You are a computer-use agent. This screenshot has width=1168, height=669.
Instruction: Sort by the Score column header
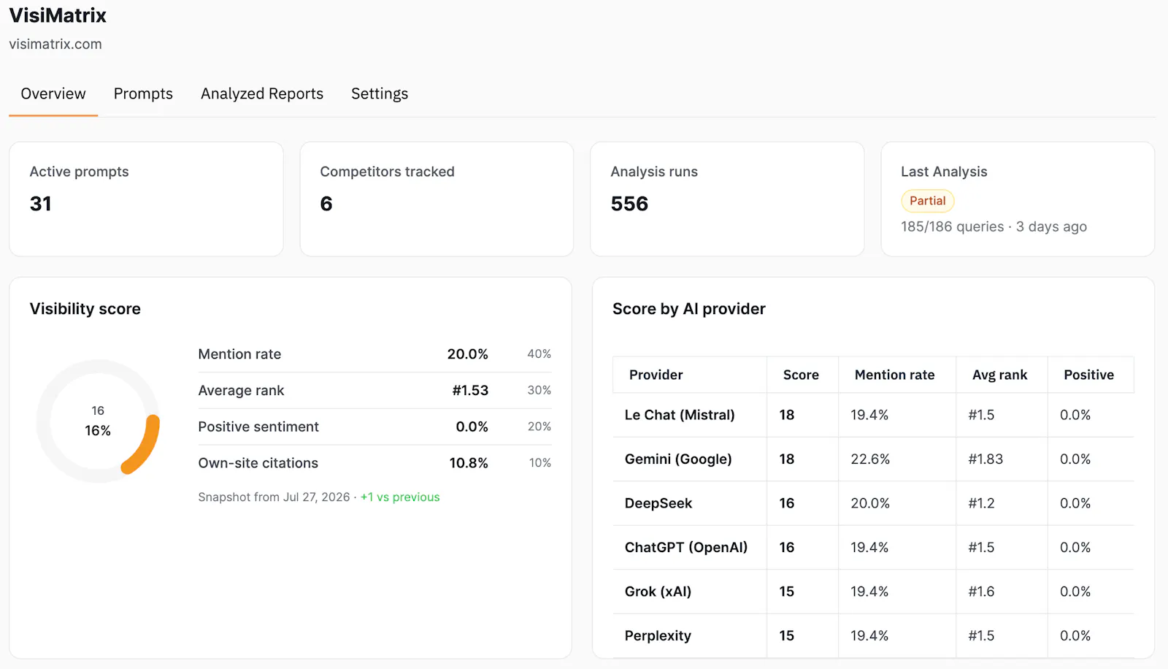801,375
